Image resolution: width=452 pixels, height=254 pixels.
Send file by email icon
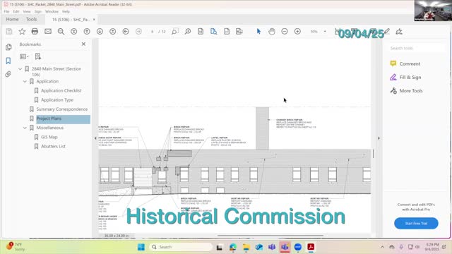click(48, 31)
